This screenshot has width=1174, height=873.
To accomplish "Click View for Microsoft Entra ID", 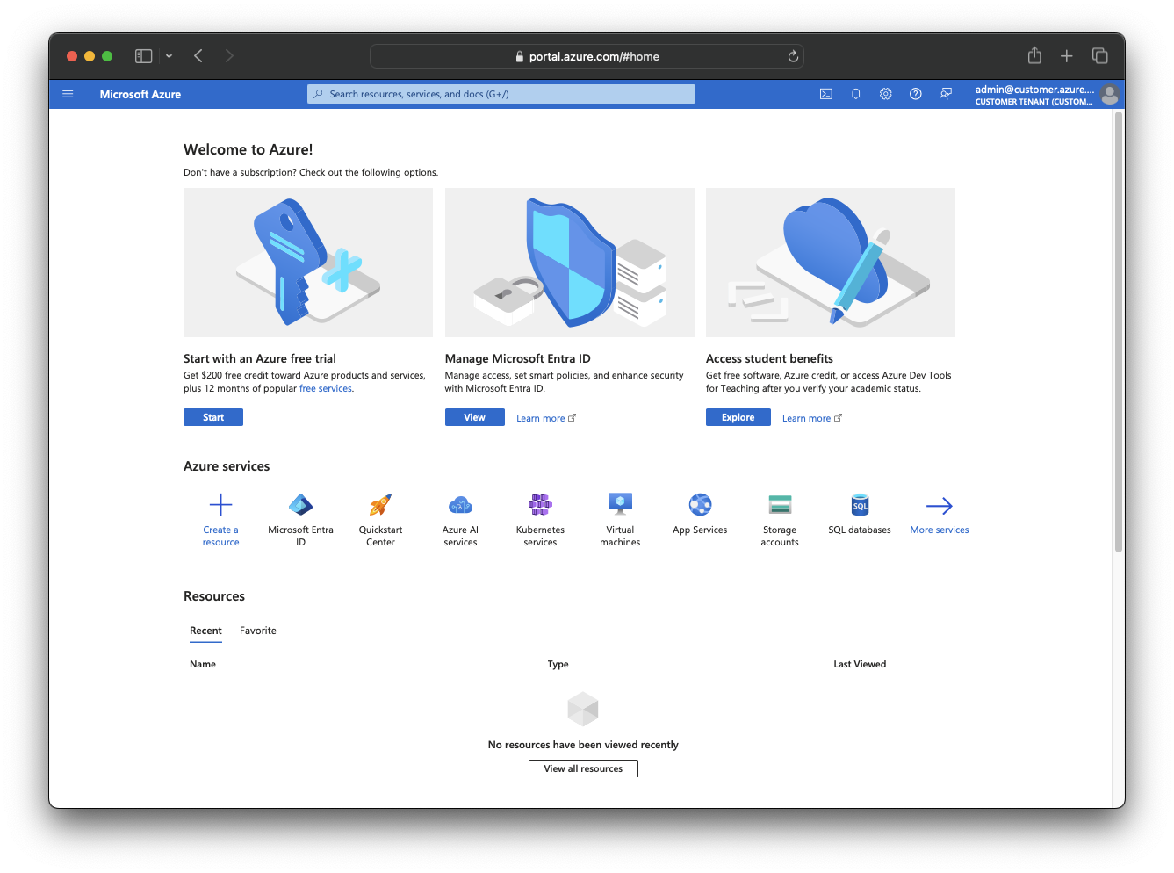I will 475,417.
